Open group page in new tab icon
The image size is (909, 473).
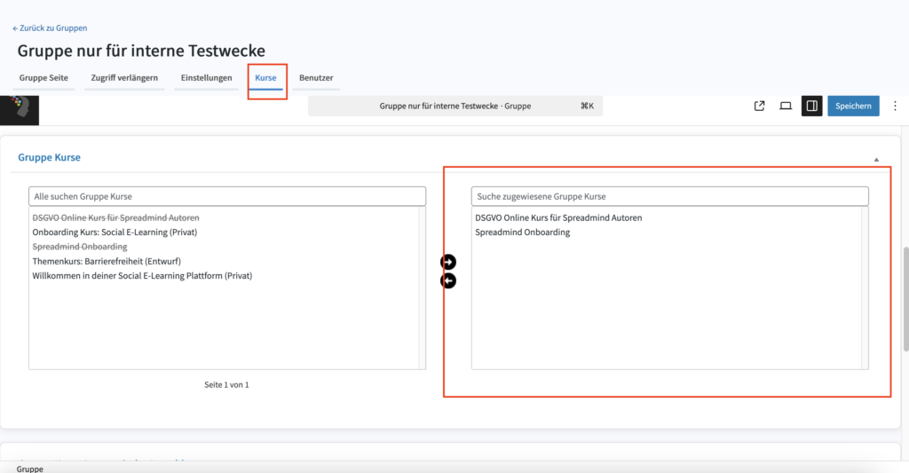759,106
